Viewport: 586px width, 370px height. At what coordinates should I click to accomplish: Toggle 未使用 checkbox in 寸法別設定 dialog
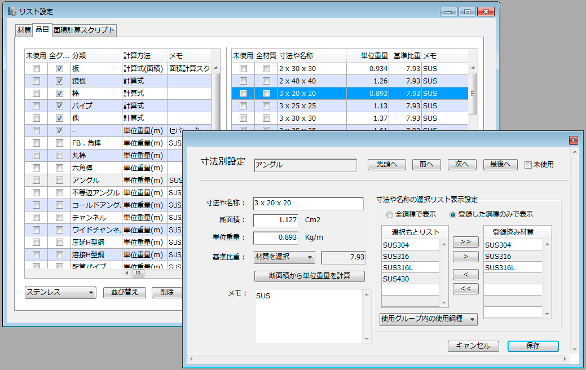528,165
